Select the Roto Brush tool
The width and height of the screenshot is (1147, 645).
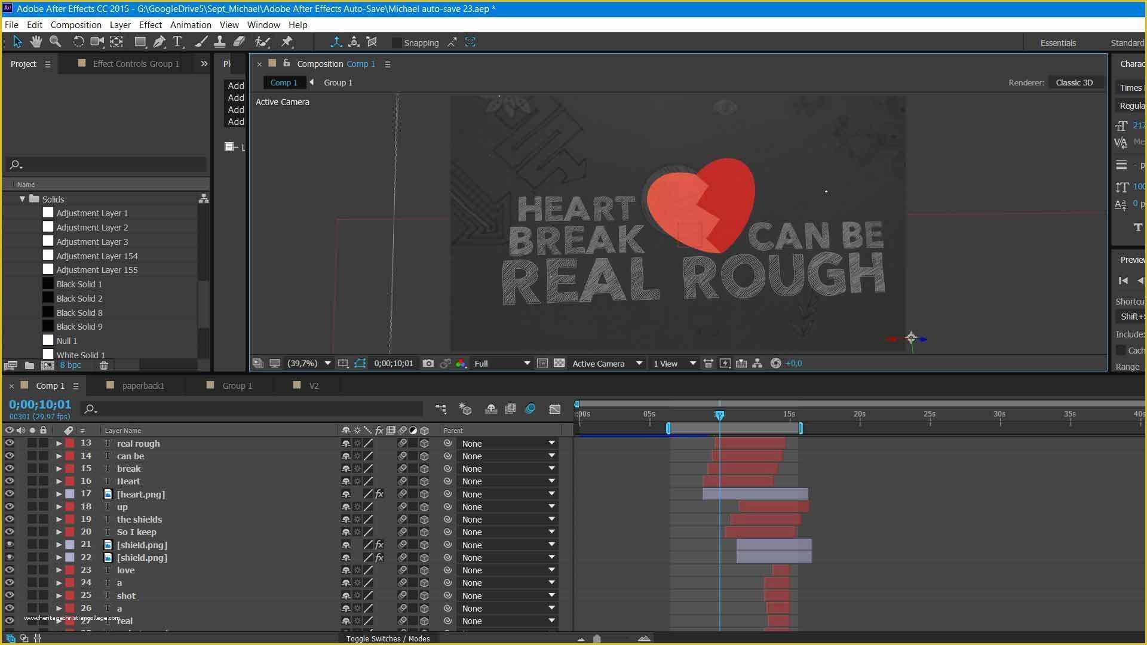tap(262, 42)
